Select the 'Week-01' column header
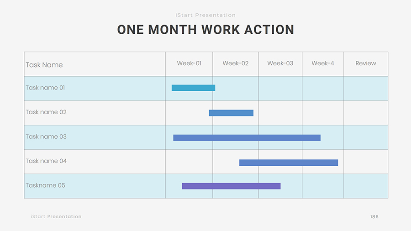Viewport: 411px width, 231px height. pyautogui.click(x=189, y=63)
